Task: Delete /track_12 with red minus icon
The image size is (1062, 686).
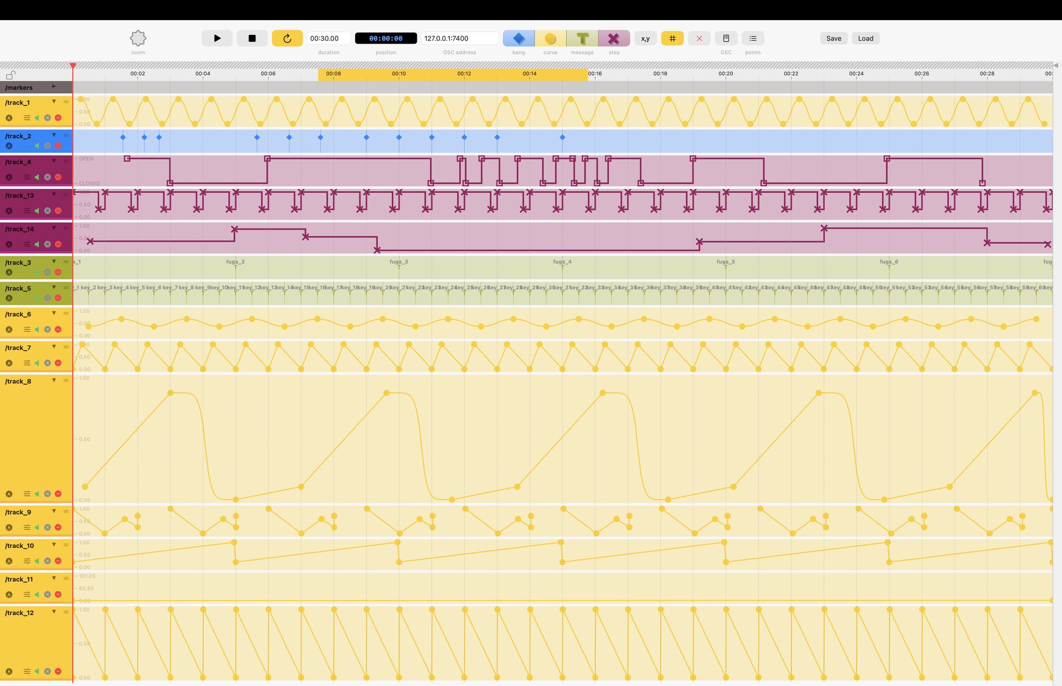Action: (x=58, y=671)
